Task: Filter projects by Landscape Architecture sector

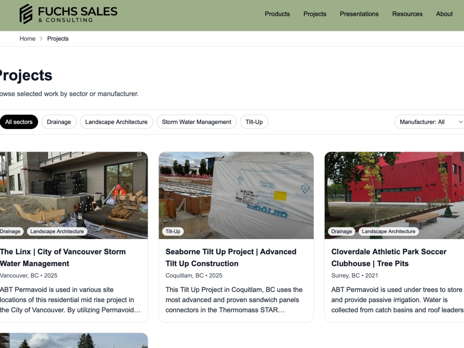Action: pos(116,122)
